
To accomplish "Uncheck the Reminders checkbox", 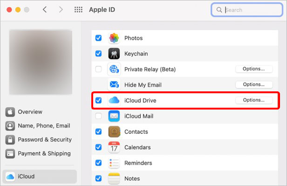I will pyautogui.click(x=98, y=163).
